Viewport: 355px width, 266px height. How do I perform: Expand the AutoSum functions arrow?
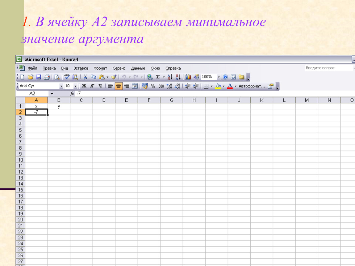point(164,77)
